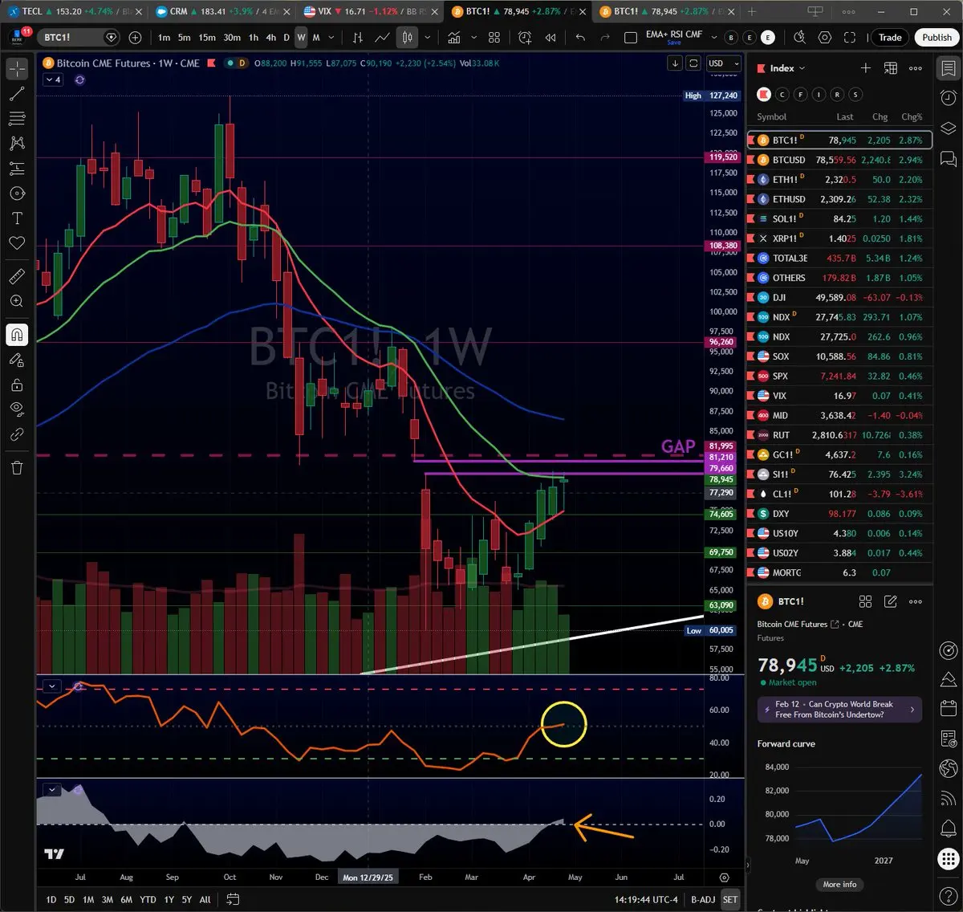Set the chart range to YTD

[148, 900]
